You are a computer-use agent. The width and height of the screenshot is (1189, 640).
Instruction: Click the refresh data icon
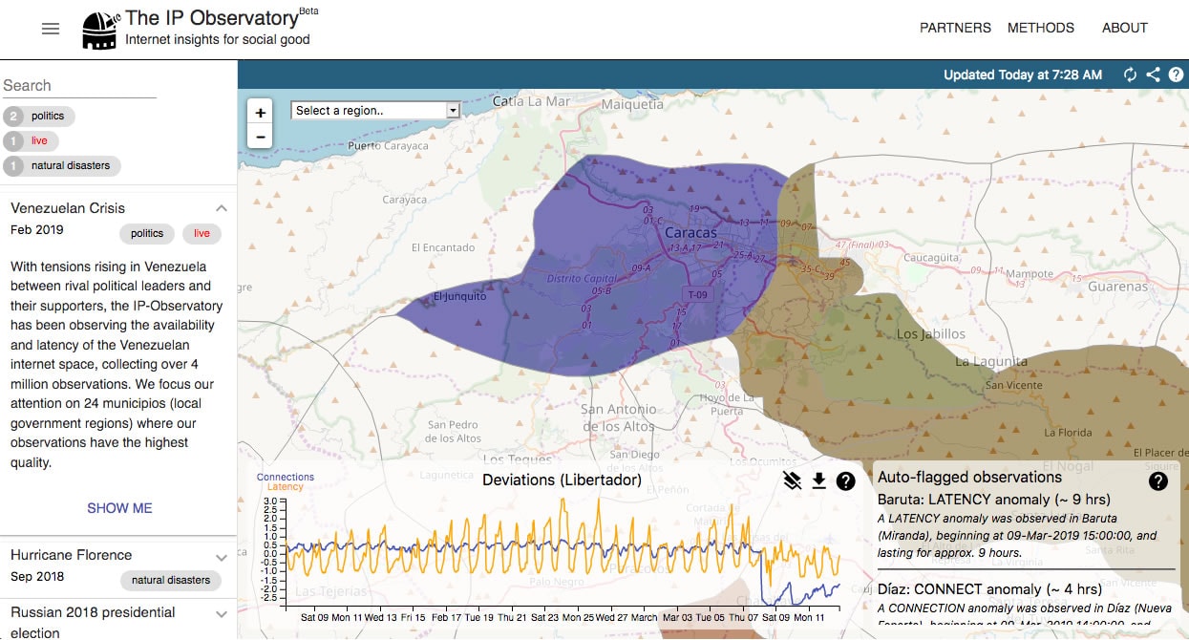pos(1131,75)
